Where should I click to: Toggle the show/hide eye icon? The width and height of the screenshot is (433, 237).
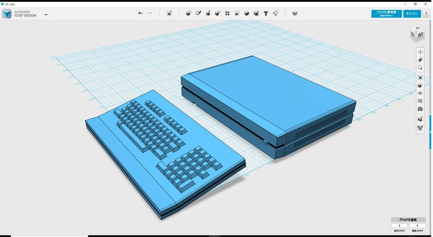pos(420,93)
